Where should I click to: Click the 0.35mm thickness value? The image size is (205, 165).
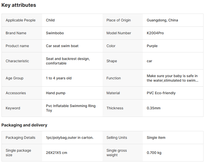coord(154,108)
